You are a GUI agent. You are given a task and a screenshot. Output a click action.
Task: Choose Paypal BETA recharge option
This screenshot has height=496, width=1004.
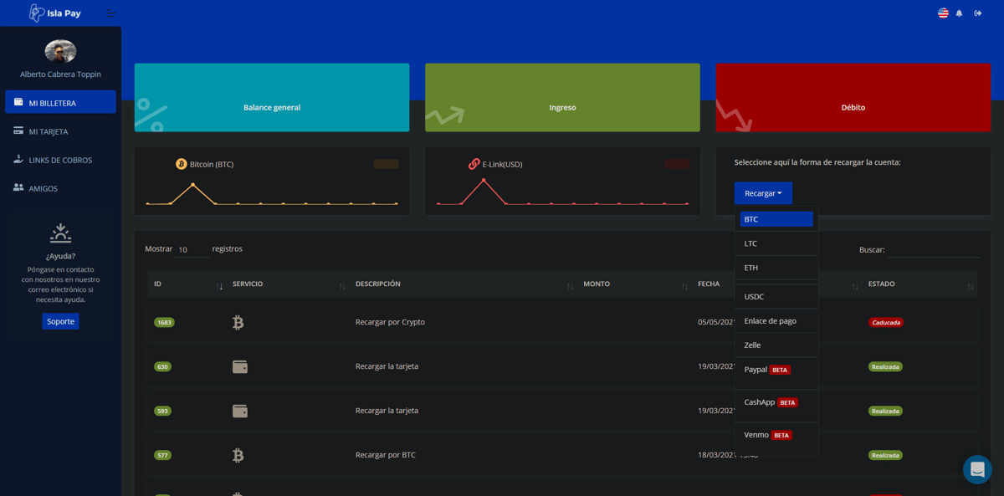click(x=776, y=370)
